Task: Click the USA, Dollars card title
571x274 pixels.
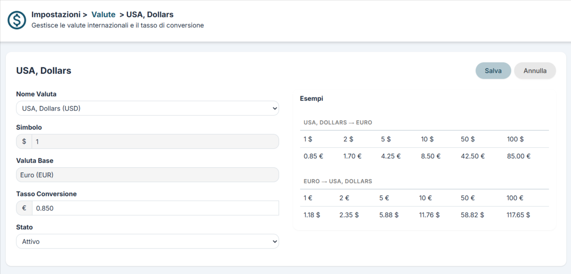Action: [x=44, y=71]
